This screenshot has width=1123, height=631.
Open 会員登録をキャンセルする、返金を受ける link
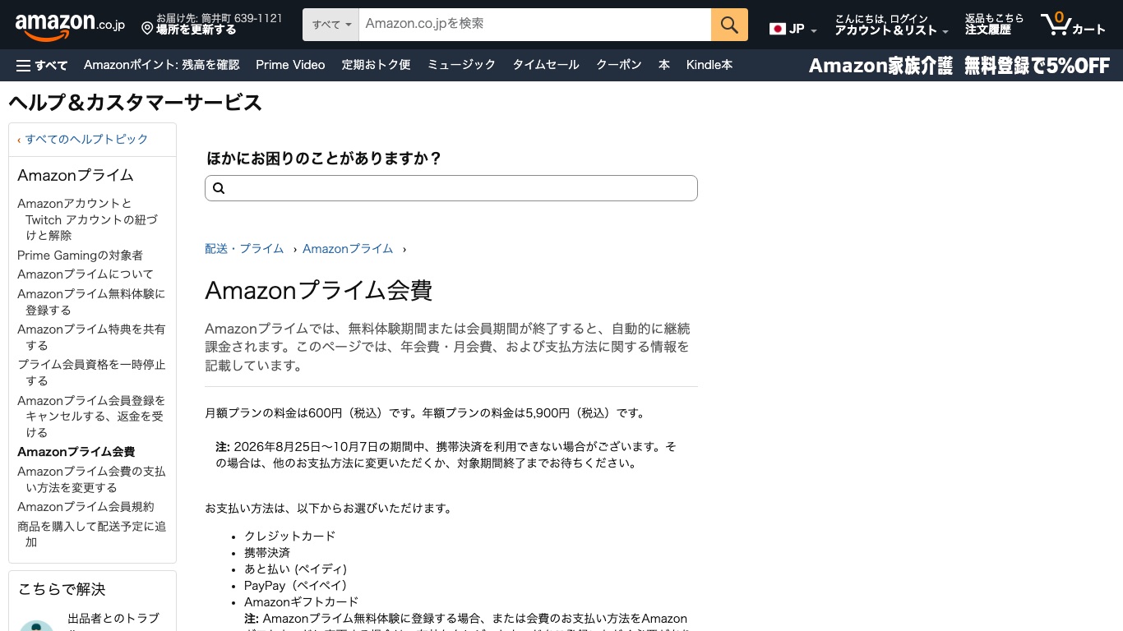91,417
